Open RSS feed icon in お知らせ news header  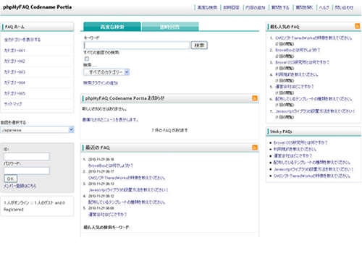click(x=255, y=98)
